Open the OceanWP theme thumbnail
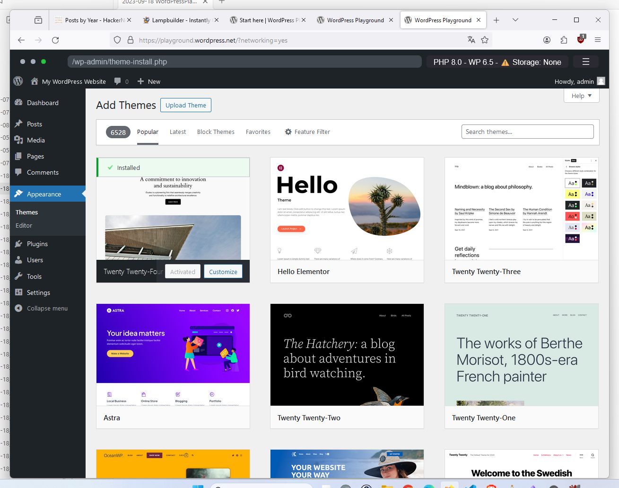 [173, 464]
